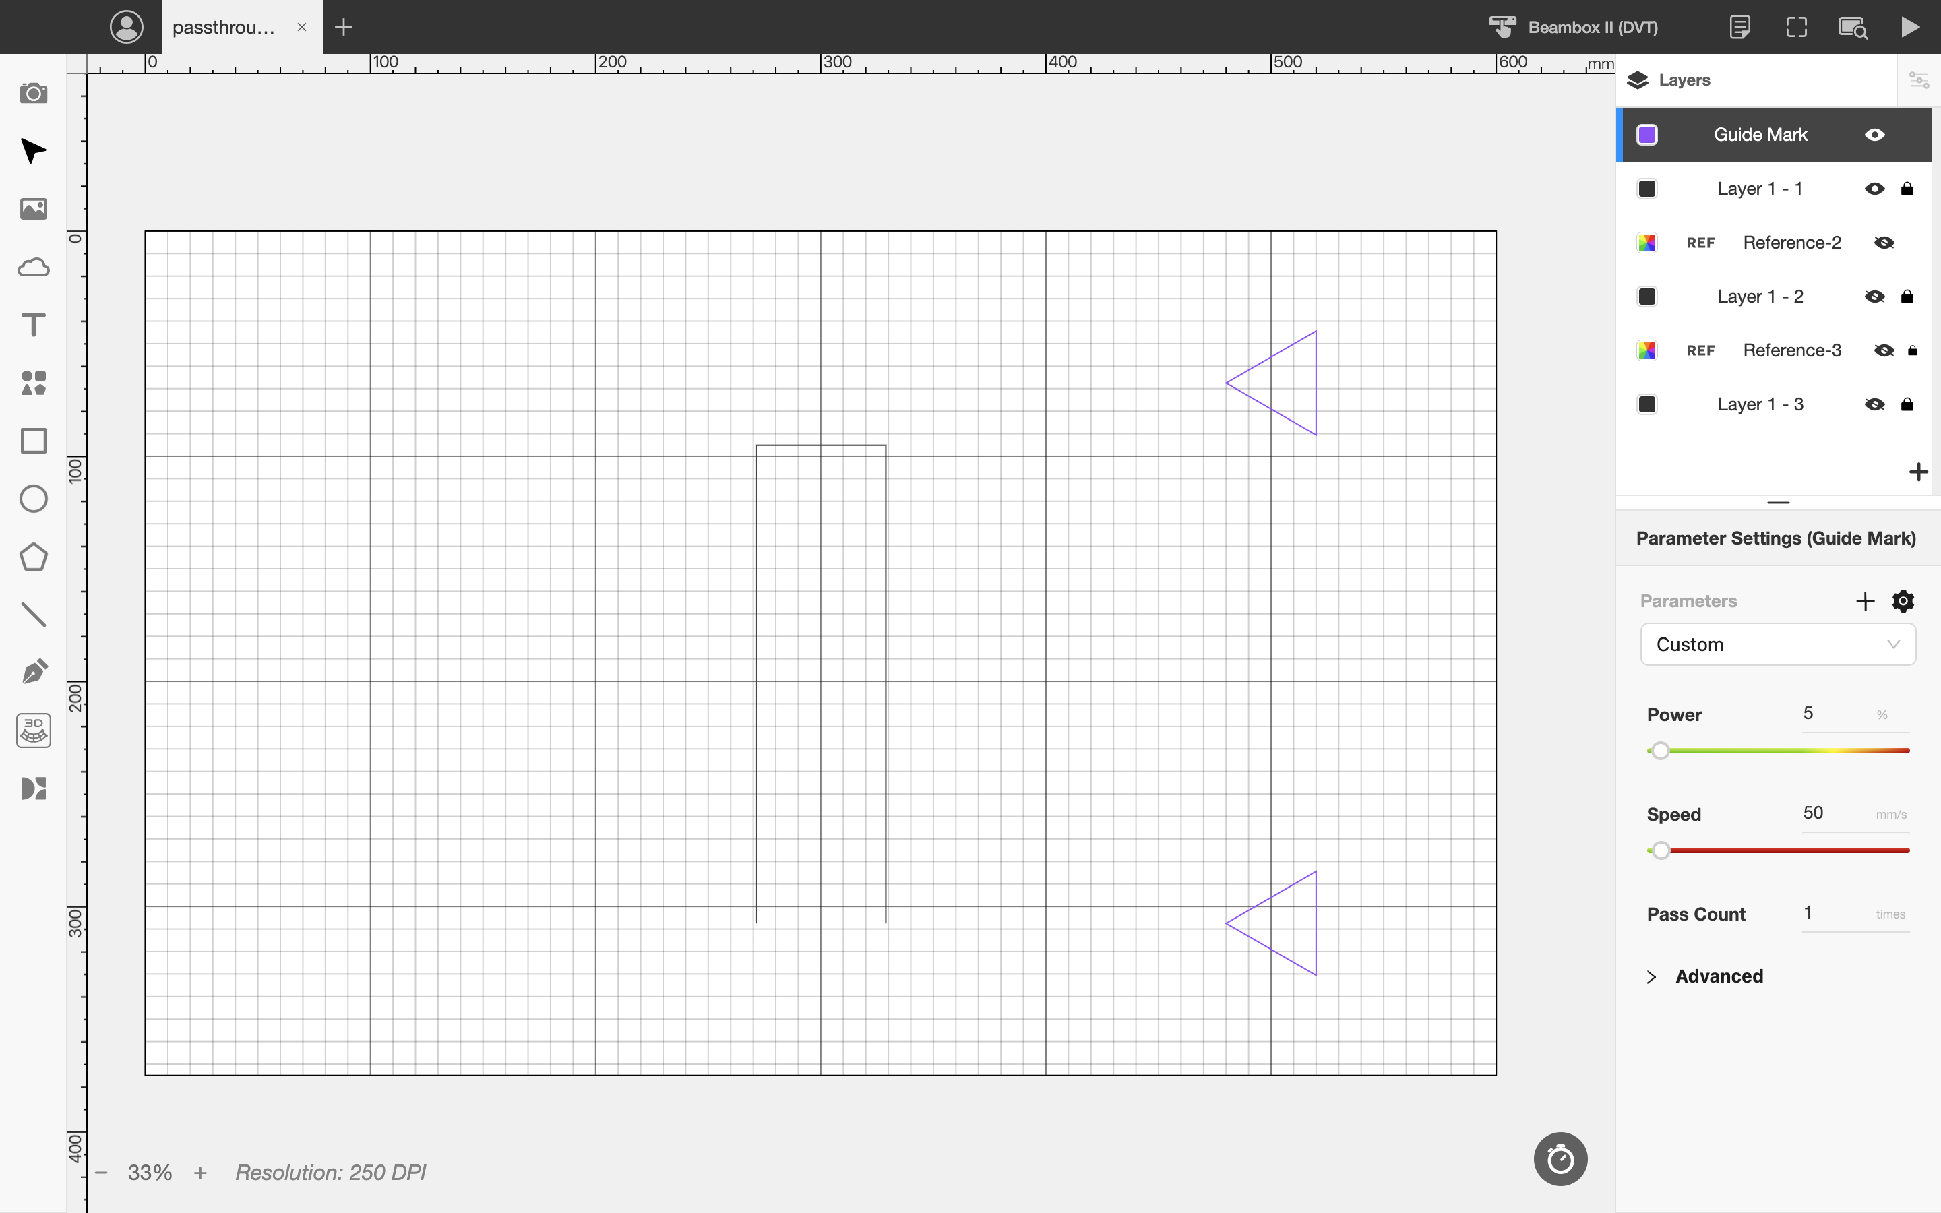Open the camera preview tool

click(33, 93)
